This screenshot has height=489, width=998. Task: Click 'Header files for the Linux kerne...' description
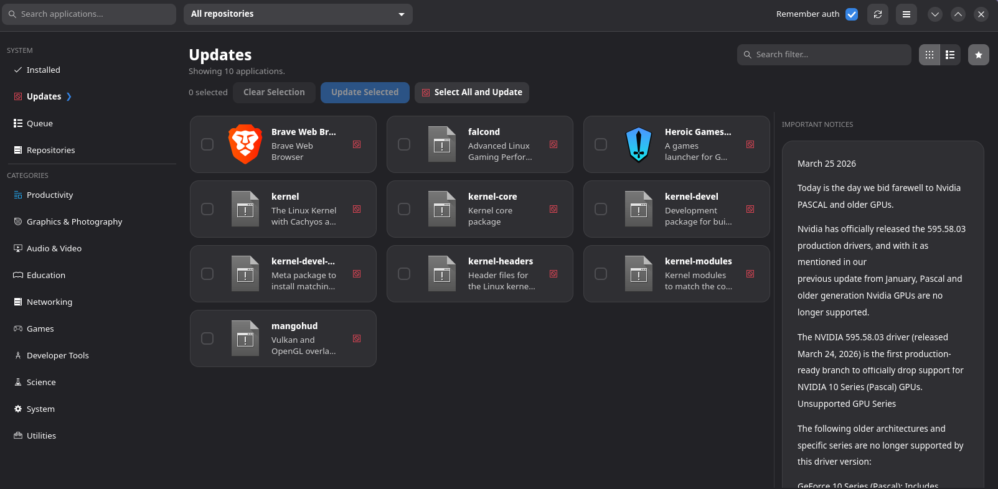coord(502,281)
